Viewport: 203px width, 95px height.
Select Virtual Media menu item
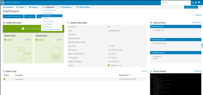(x=52, y=16)
